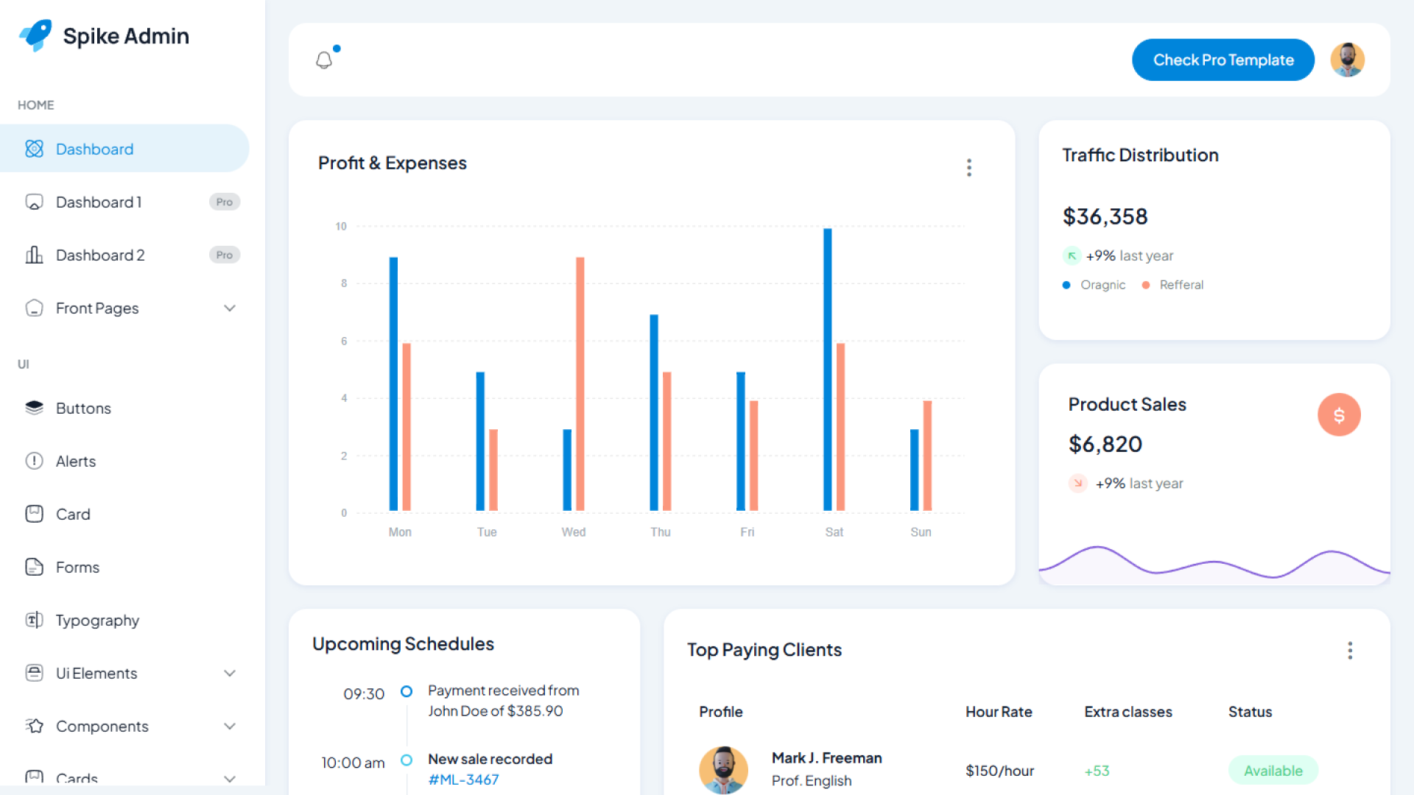Select Dashboard 2 in the sidebar
Screen dimensions: 1414x795
[100, 255]
